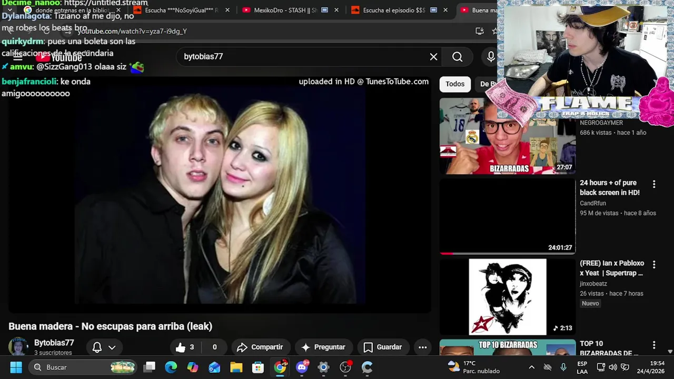Open options for 24 hours black screen video
The image size is (674, 379).
[x=654, y=184]
